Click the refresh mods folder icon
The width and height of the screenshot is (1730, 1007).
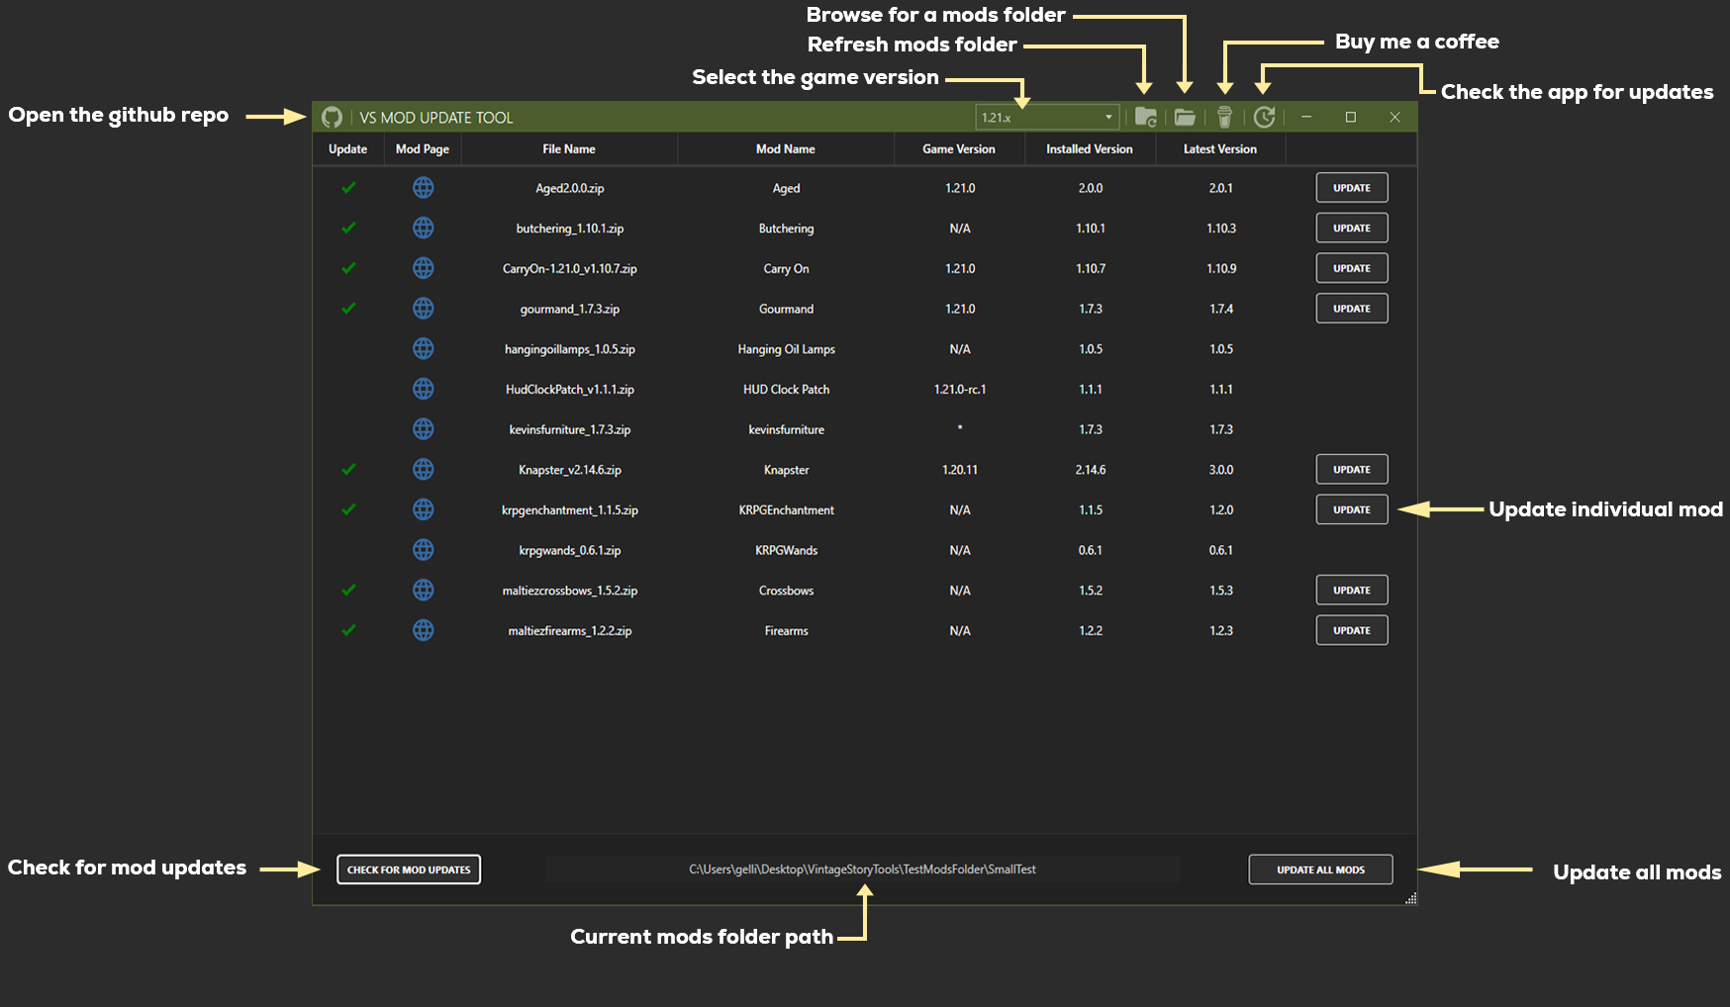coord(1146,118)
